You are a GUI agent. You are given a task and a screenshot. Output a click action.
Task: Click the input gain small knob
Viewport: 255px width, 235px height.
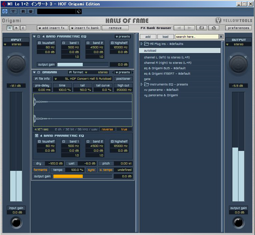pos(16,223)
